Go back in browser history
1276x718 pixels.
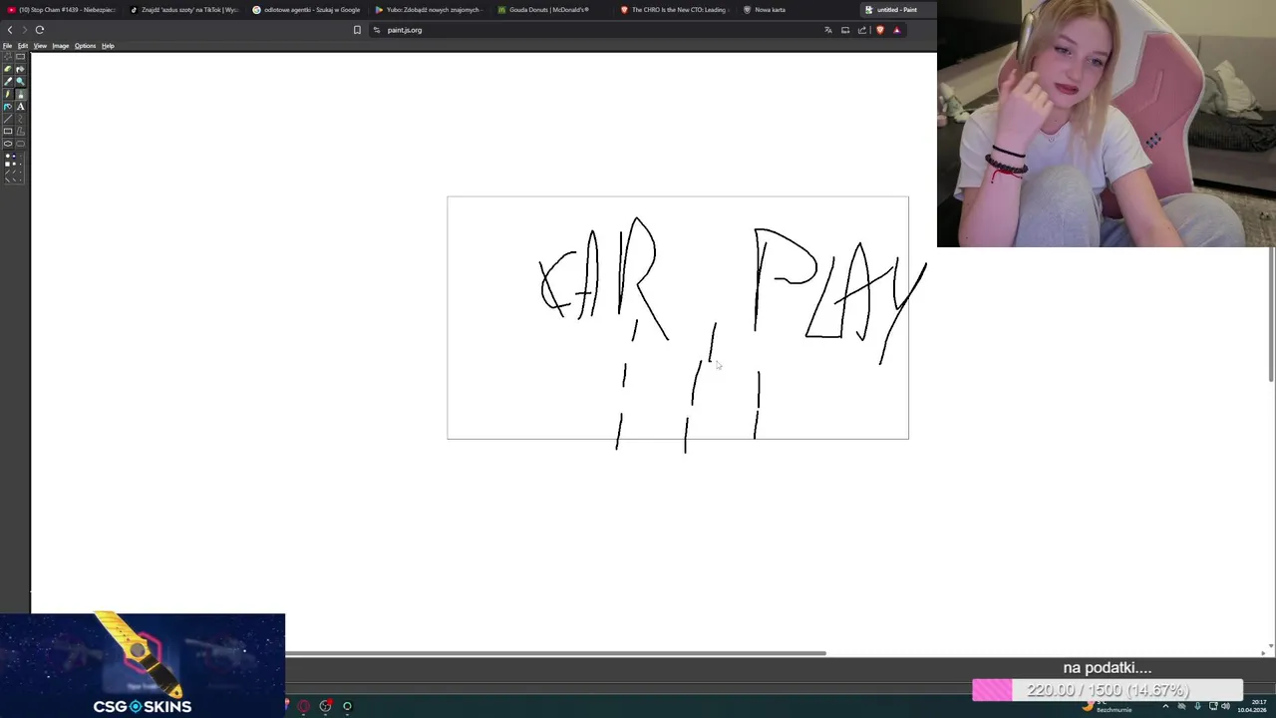[10, 30]
